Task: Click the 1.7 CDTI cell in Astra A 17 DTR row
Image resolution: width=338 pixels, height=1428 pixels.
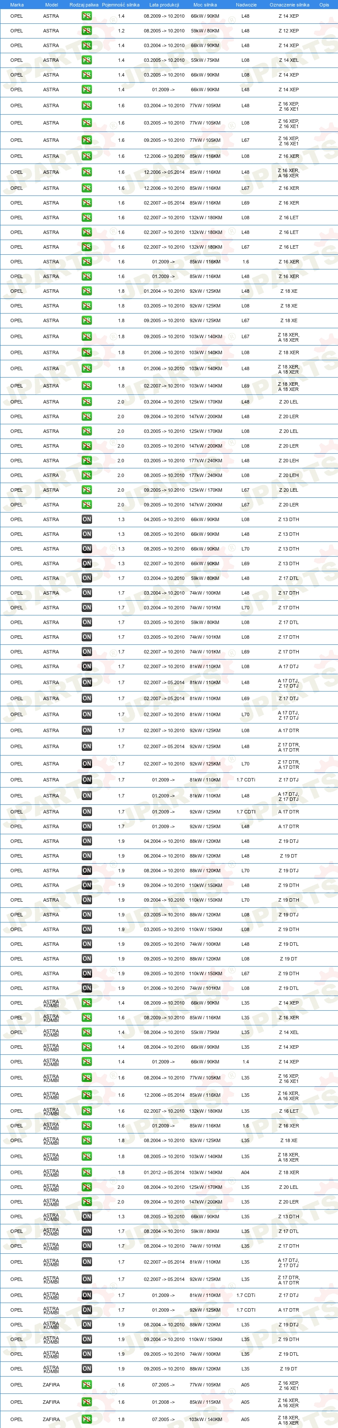Action: pos(246,812)
